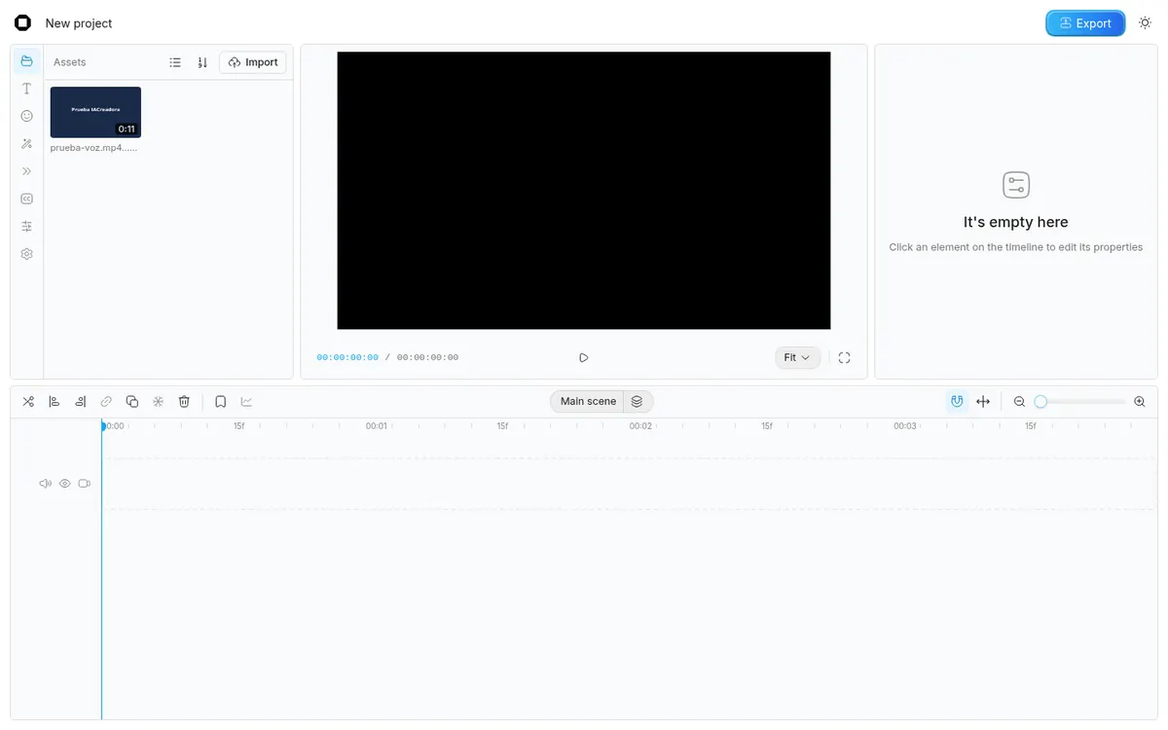Viewport: 1168px width, 730px height.
Task: Click the "It's empty here" heading
Action: click(x=1016, y=222)
